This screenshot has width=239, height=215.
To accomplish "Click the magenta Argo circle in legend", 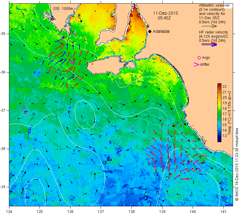I will (x=199, y=58).
